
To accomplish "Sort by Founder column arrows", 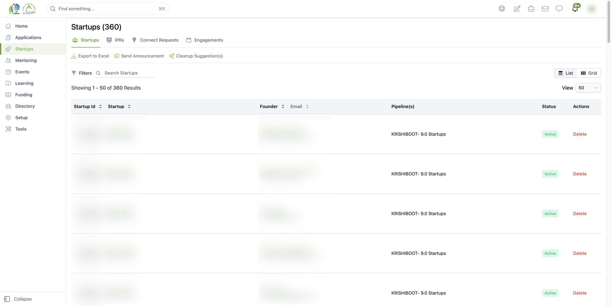I will 283,106.
